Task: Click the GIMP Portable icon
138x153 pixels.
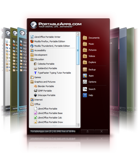Action: click(x=36, y=91)
